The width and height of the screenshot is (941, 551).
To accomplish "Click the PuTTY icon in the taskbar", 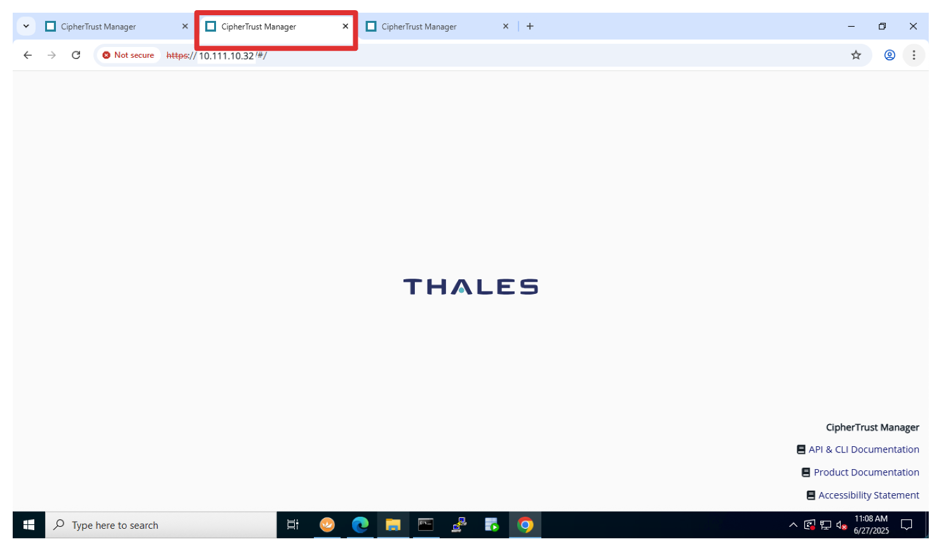I will tap(459, 525).
